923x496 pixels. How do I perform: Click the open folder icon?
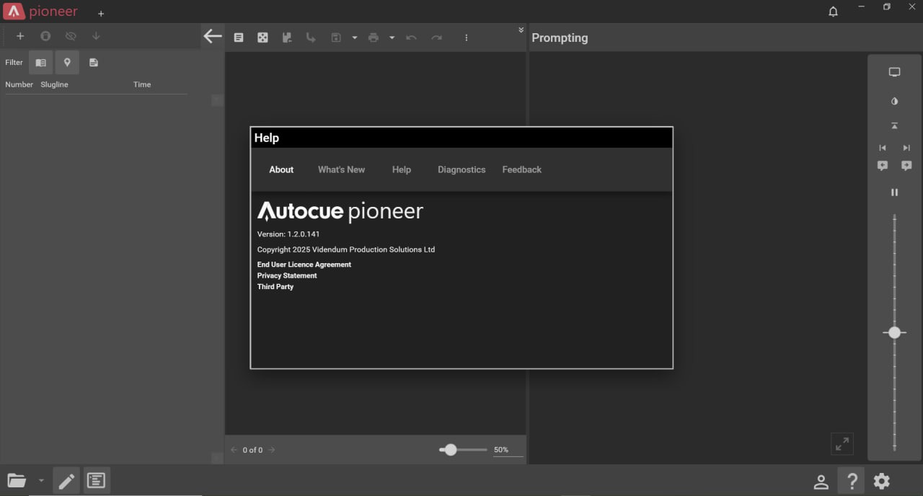click(17, 480)
